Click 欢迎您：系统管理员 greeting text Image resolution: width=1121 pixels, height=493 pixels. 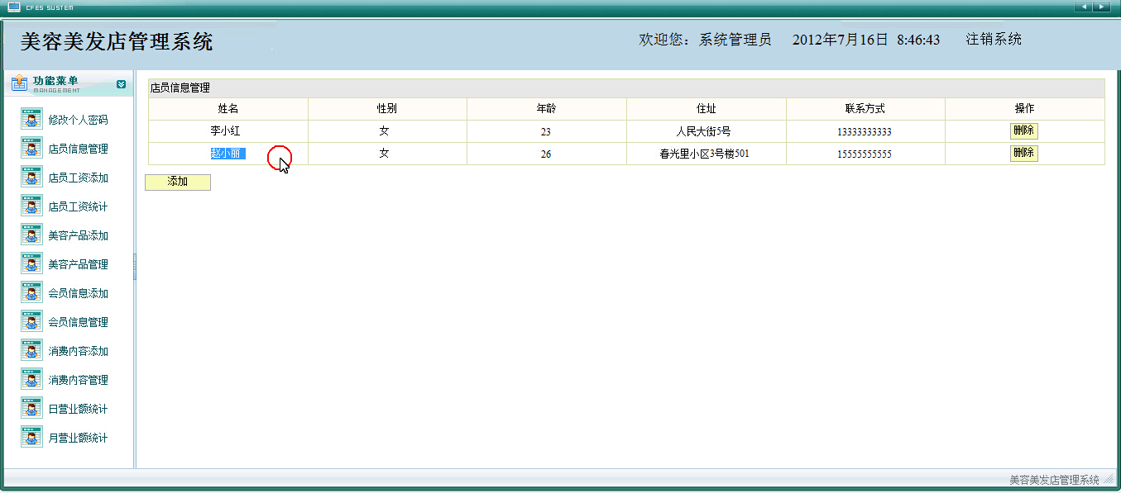click(x=705, y=40)
